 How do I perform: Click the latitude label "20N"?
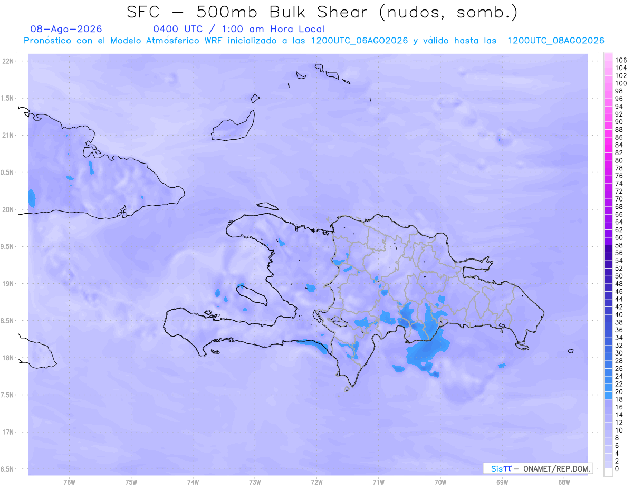pos(8,209)
